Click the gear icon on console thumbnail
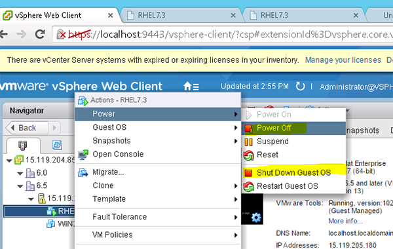 256,218
